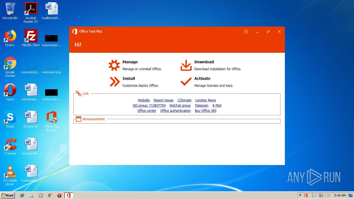
Task: Select the Manage heading
Action: (130, 62)
